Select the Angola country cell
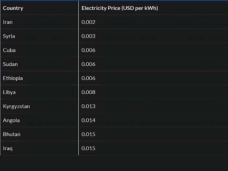 click(11, 120)
